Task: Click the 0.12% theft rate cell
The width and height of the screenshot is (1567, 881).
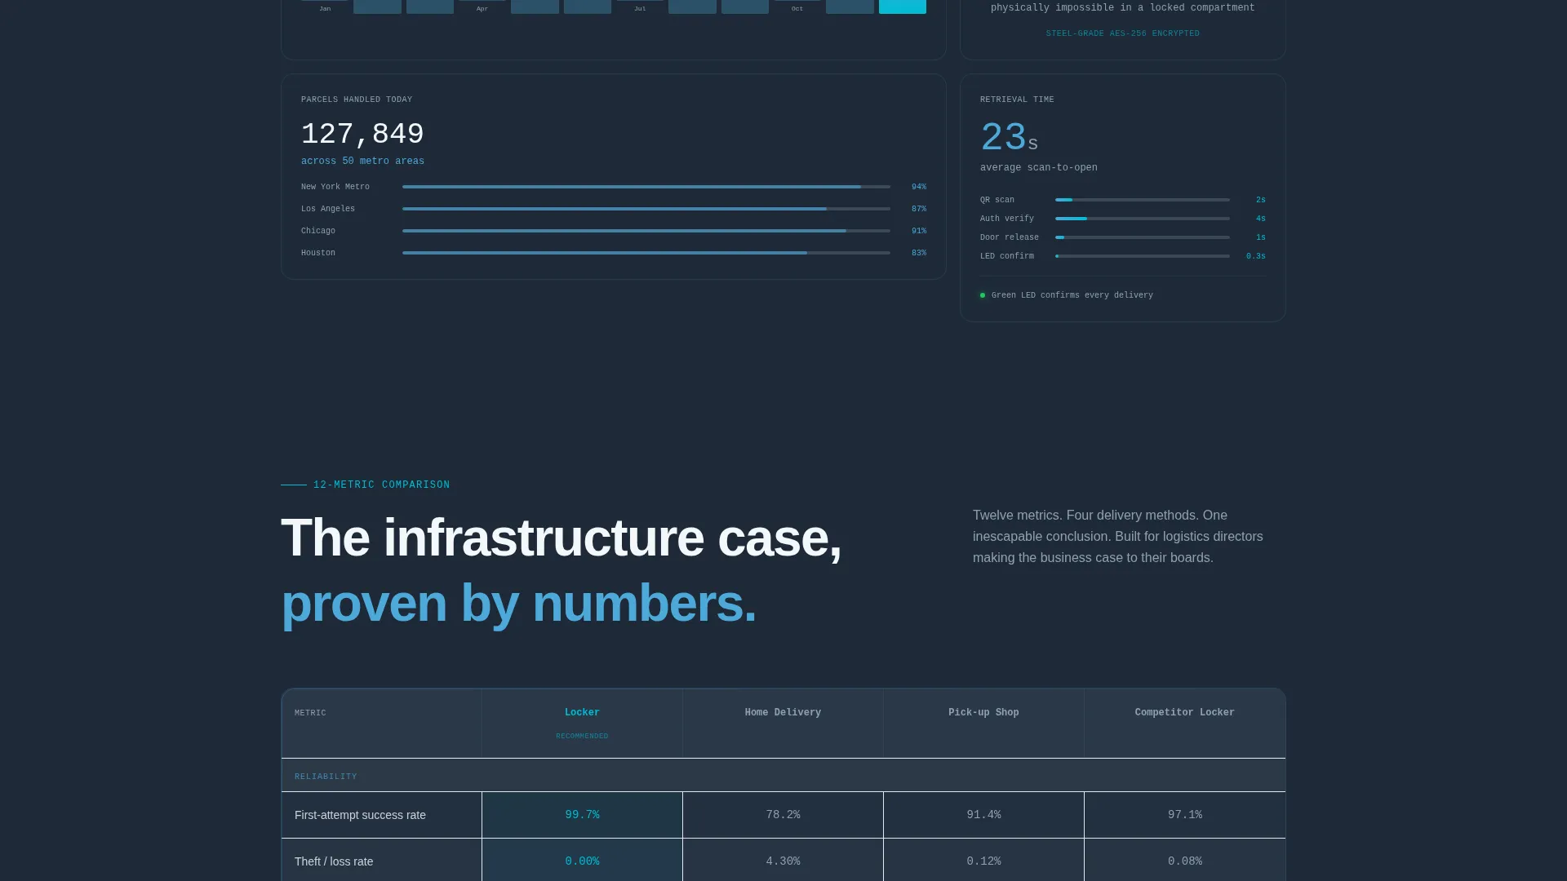Action: coord(983,860)
